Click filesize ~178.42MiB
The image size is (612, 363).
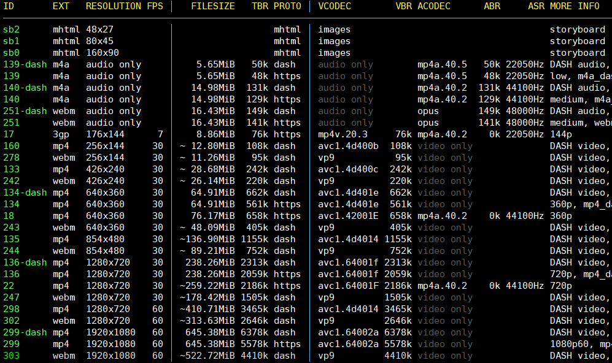[207, 298]
